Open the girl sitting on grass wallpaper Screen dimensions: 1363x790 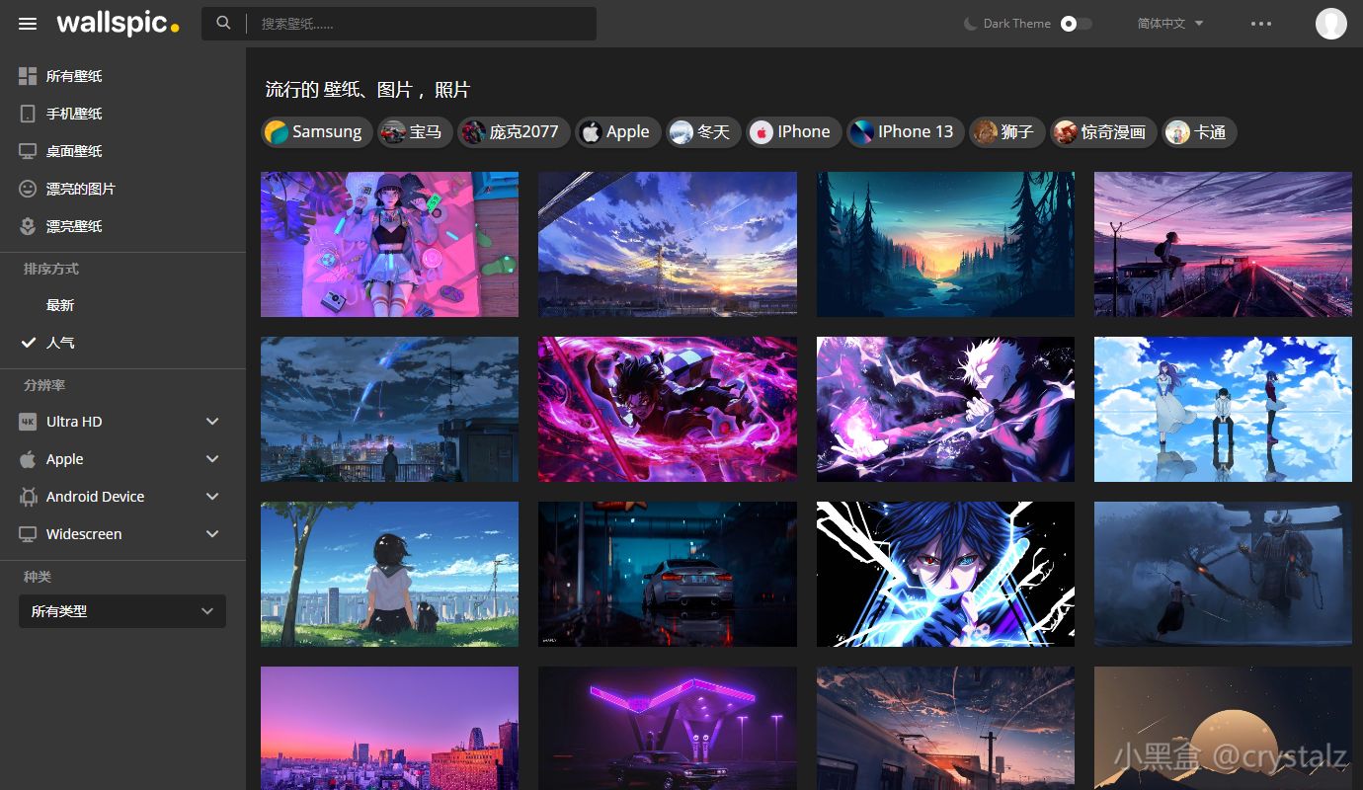[389, 574]
